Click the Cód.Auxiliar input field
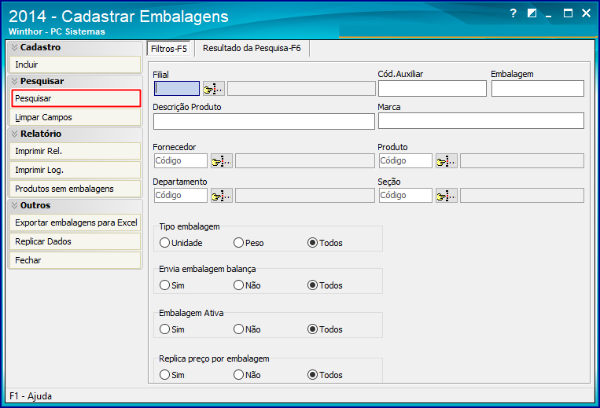 click(x=433, y=89)
